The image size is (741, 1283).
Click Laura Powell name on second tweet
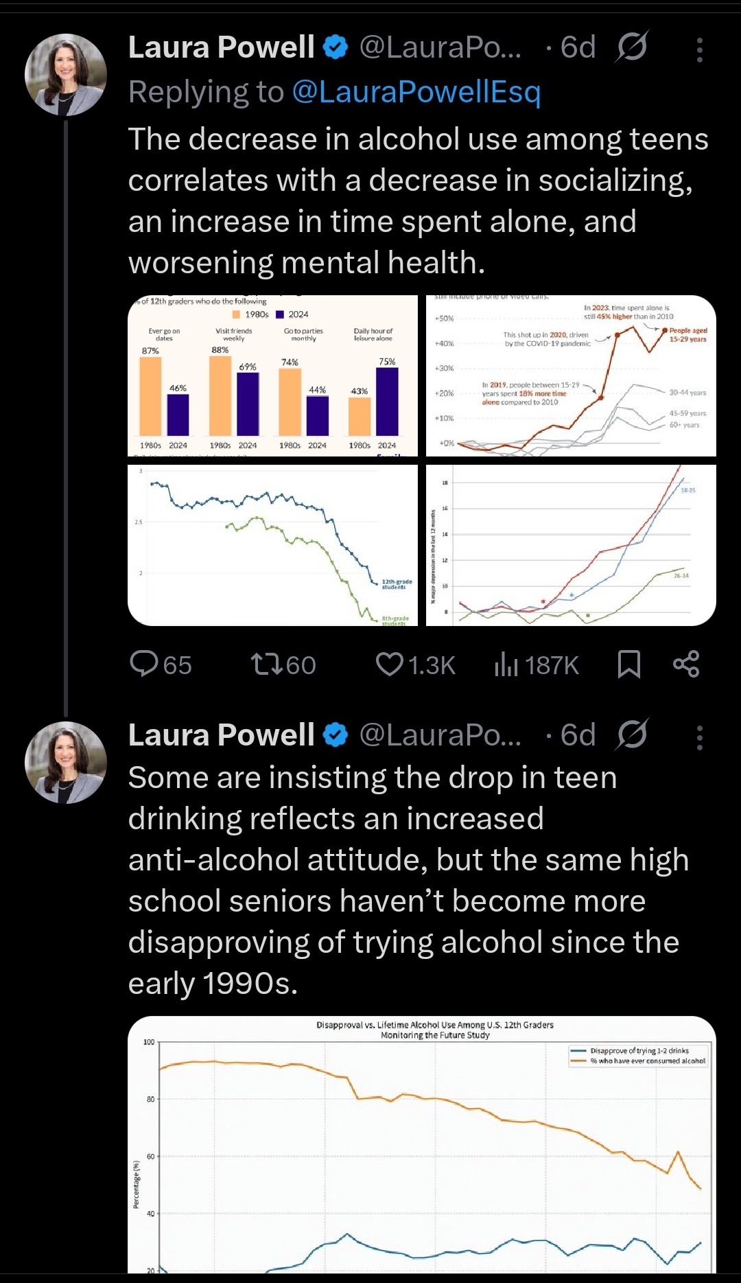point(222,735)
